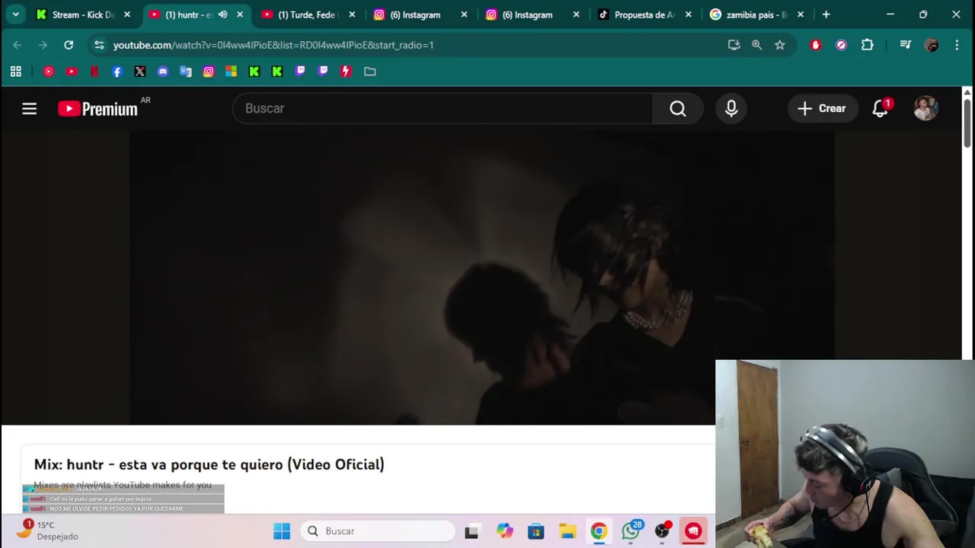Viewport: 975px width, 548px height.
Task: Open the media controls music-note icon
Action: tap(906, 45)
